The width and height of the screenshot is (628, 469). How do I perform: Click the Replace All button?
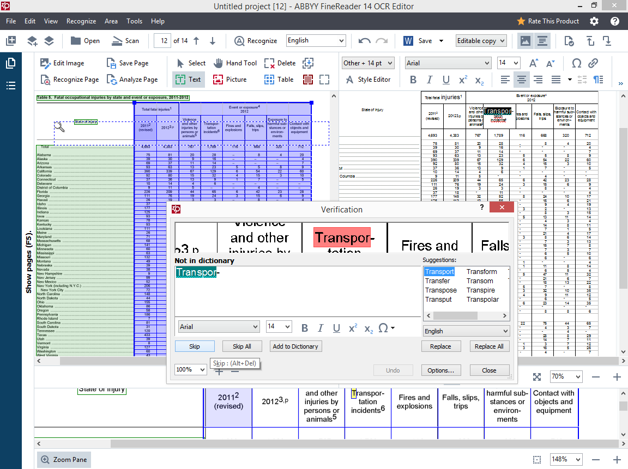click(x=490, y=346)
